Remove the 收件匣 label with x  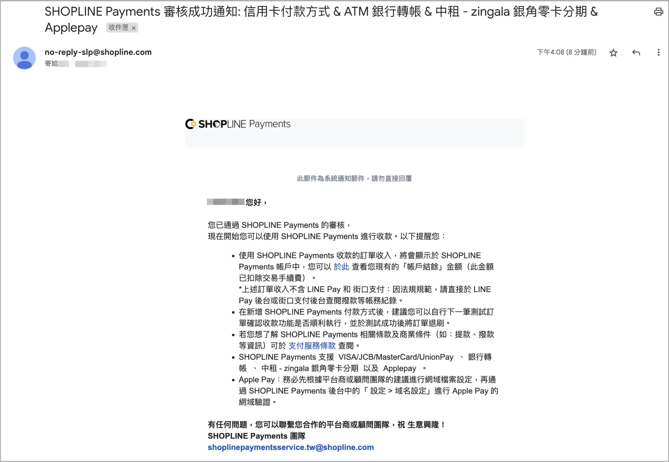tap(134, 28)
